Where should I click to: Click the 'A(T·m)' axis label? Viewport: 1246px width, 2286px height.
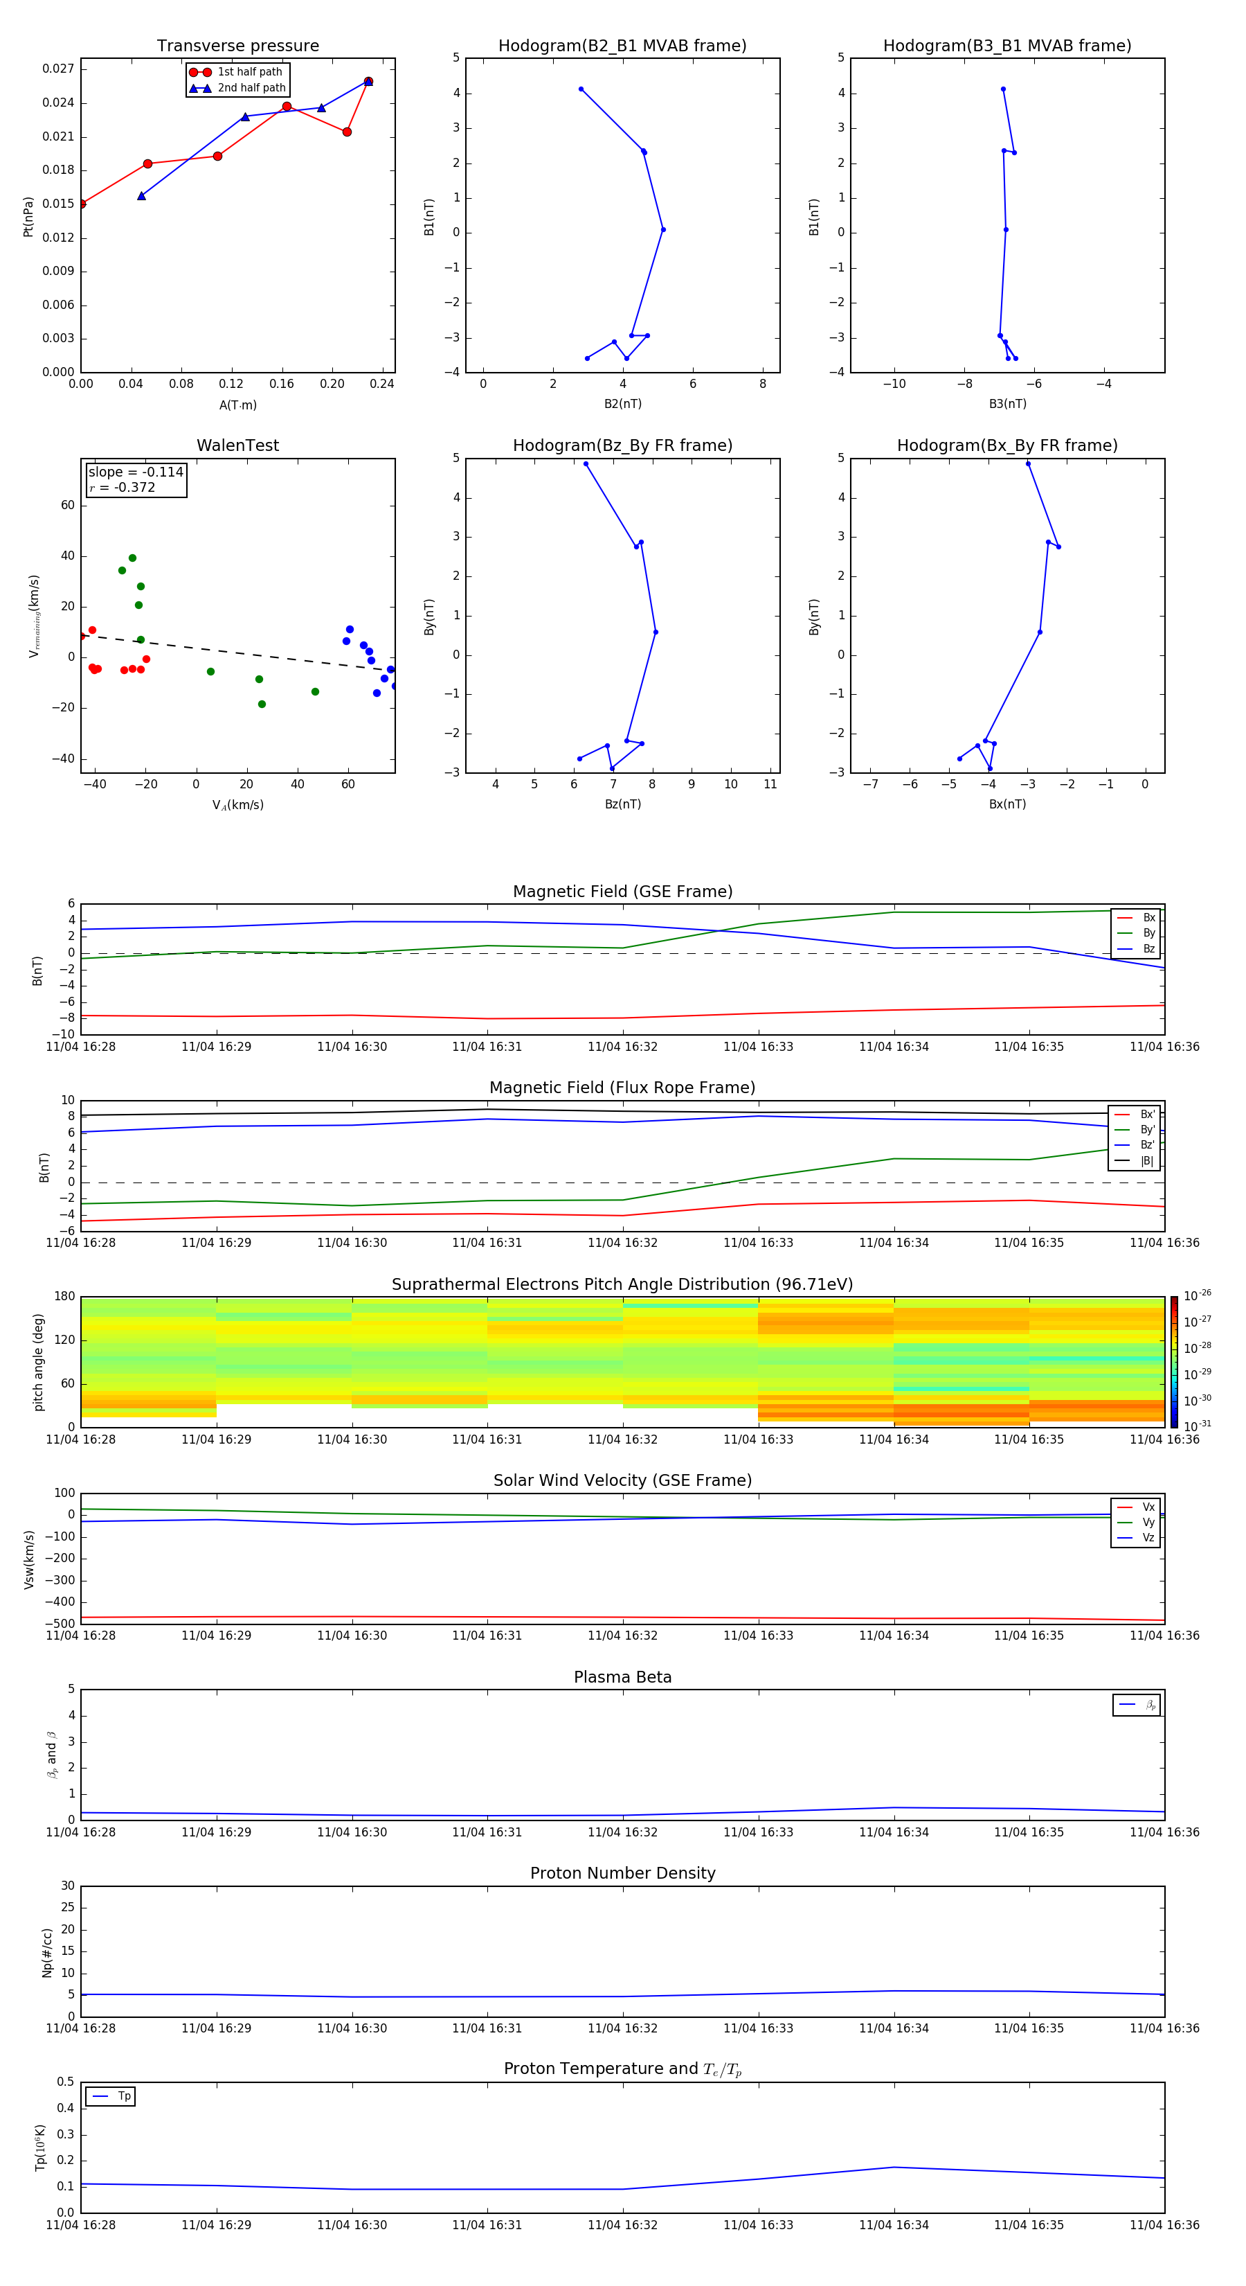237,405
